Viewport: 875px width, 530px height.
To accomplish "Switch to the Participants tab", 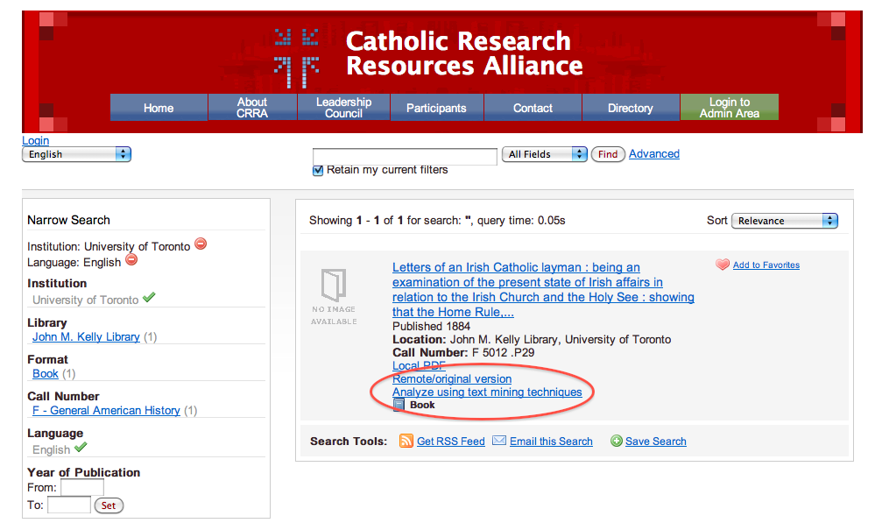I will pyautogui.click(x=436, y=107).
